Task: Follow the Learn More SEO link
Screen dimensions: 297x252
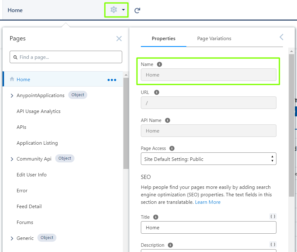Action: point(208,202)
